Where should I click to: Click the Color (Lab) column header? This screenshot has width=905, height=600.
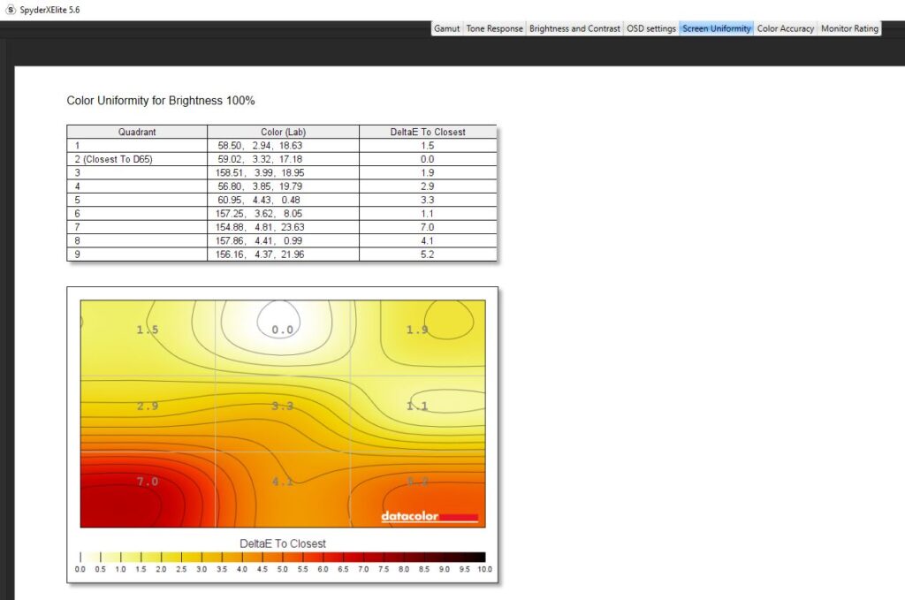coord(283,132)
